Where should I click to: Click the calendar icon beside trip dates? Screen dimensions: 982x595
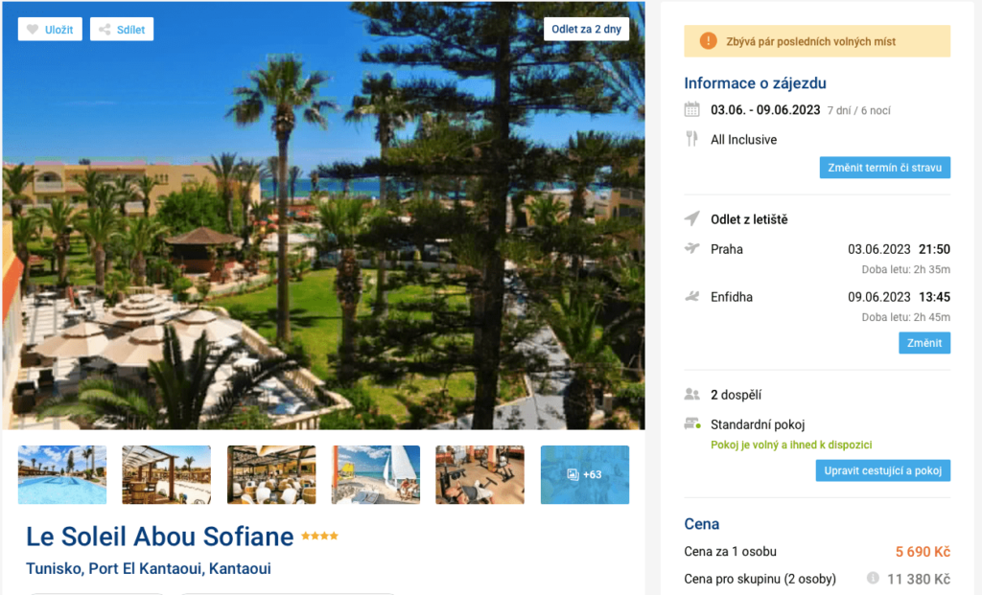692,109
